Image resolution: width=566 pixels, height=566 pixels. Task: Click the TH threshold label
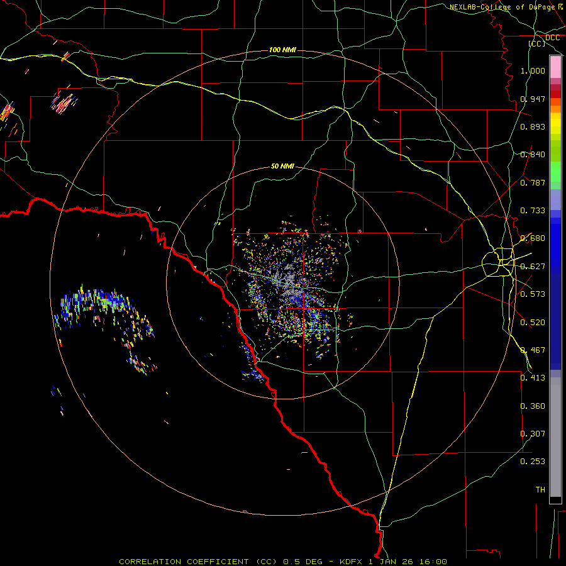click(x=540, y=490)
